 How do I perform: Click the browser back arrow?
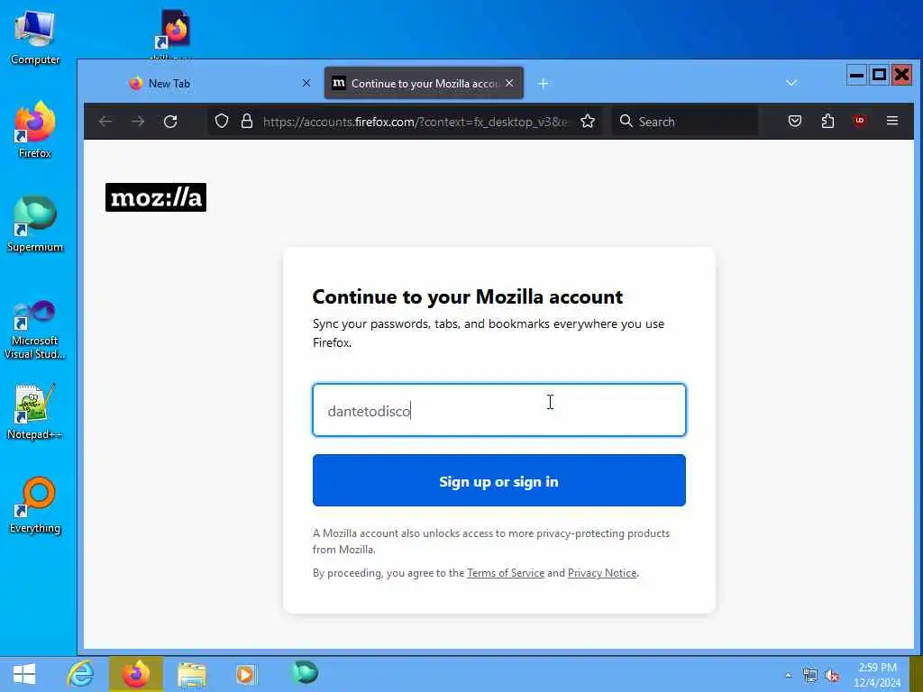105,122
